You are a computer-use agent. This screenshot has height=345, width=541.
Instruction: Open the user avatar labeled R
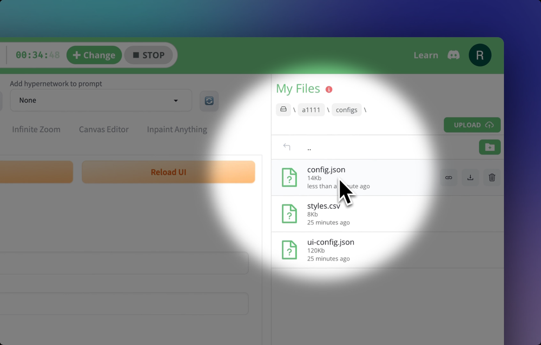(479, 55)
